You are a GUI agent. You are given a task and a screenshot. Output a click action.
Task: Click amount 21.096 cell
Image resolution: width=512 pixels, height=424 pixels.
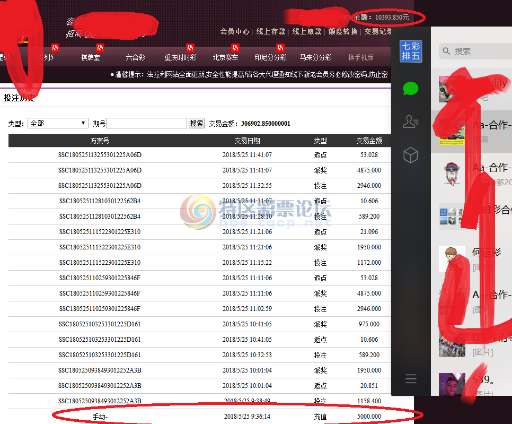click(x=369, y=231)
